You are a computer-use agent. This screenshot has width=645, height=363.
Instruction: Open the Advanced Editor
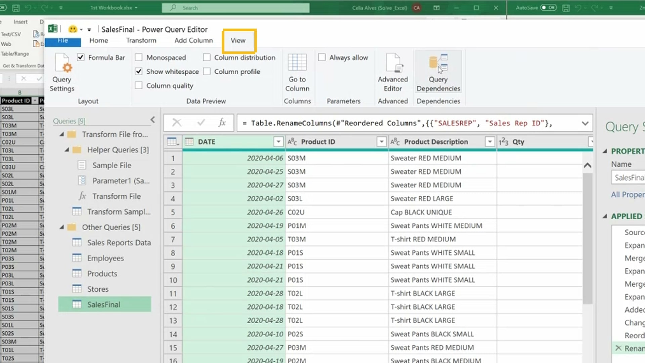pyautogui.click(x=393, y=73)
